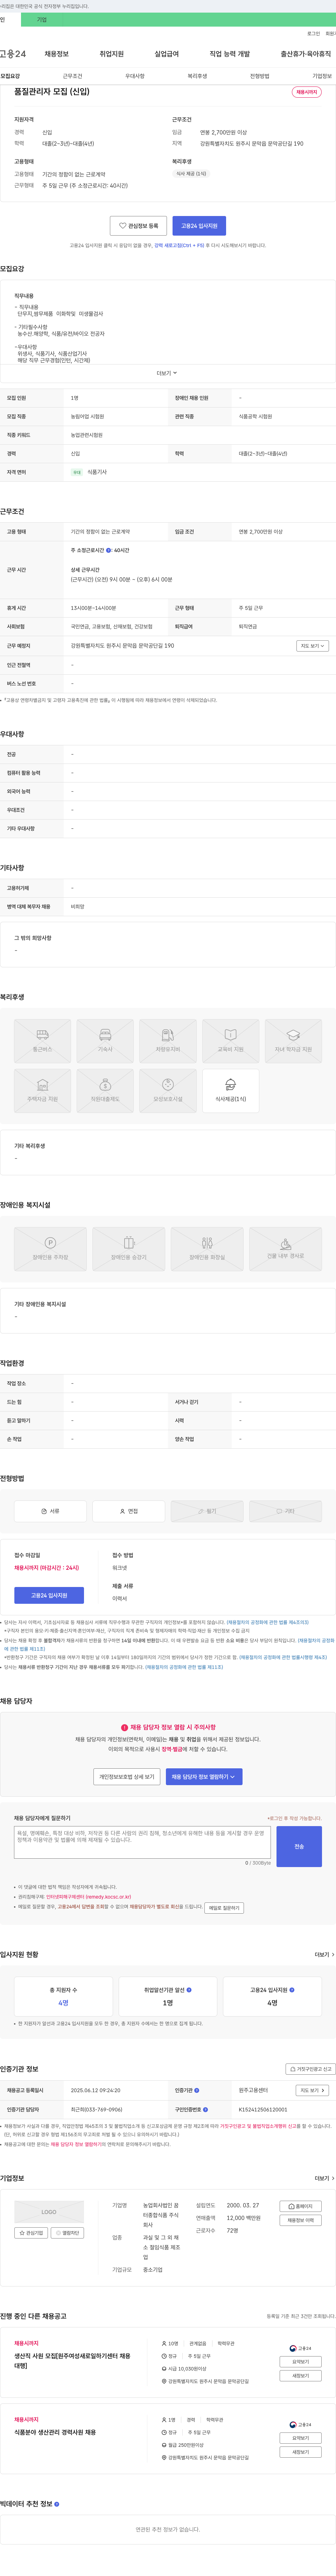Click 채용정보 이력 button
The height and width of the screenshot is (2576, 336).
pos(301,2220)
